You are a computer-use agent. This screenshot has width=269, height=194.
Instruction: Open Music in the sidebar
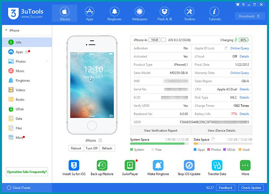[27, 71]
